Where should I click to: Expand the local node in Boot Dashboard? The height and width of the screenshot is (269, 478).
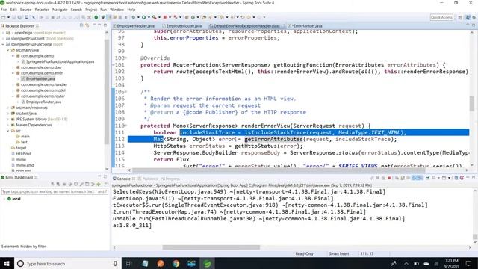(4, 199)
